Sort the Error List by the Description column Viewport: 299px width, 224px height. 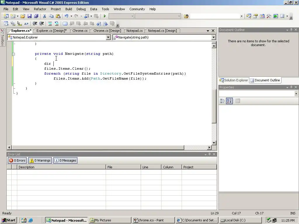pos(61,167)
